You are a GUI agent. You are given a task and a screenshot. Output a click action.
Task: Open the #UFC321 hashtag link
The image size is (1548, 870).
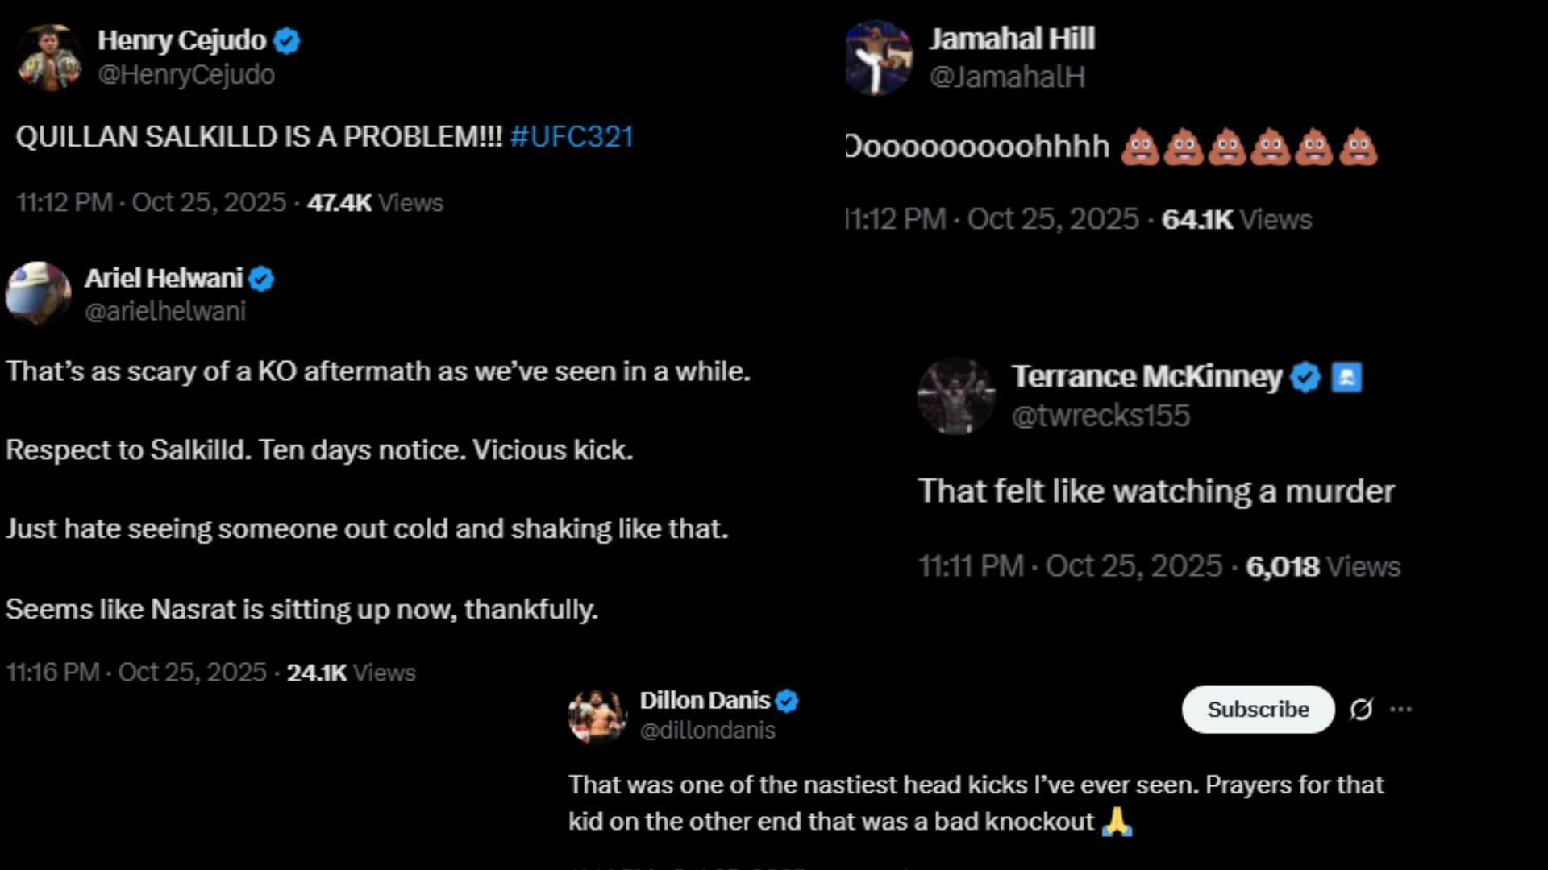pos(572,137)
